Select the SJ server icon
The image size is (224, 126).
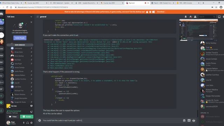[1, 76]
